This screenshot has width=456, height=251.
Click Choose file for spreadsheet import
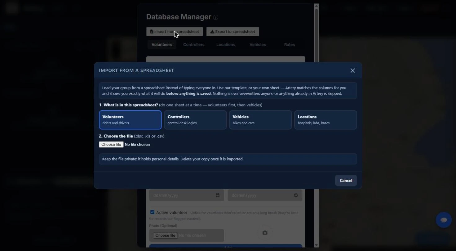111,144
